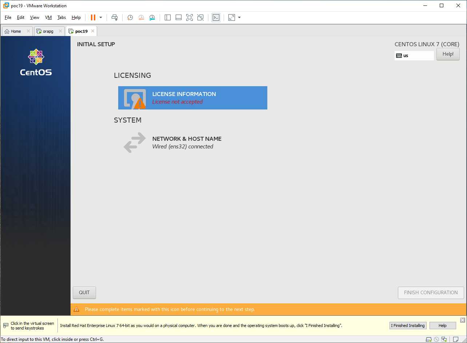Click the CD/DVD drive status icon
Viewport: 467px width, 343px height.
436,339
